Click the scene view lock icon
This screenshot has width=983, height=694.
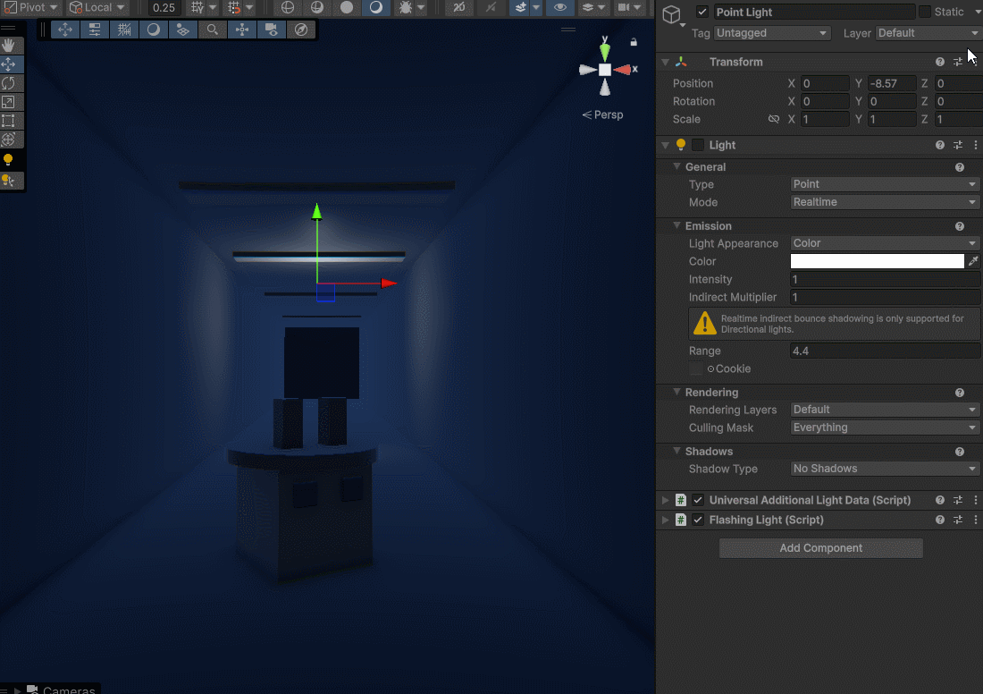click(x=634, y=42)
